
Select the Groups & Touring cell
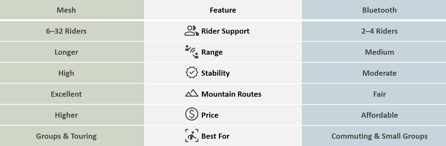pos(66,136)
